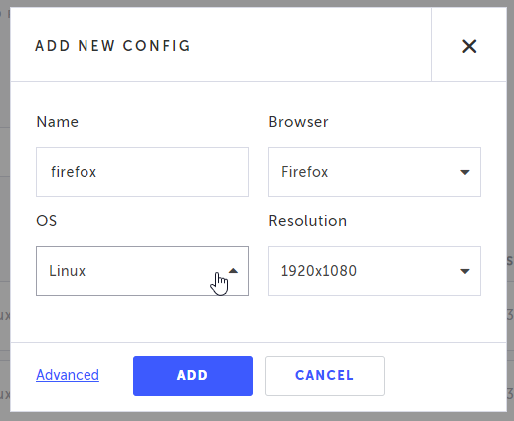Image resolution: width=514 pixels, height=421 pixels.
Task: Close the Add New Config dialog
Action: point(469,46)
